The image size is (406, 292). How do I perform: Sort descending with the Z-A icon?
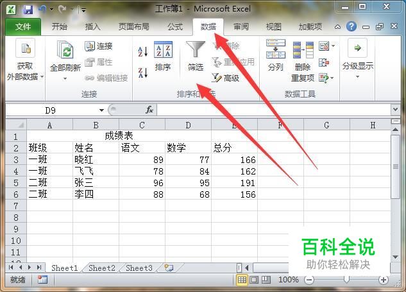click(142, 73)
